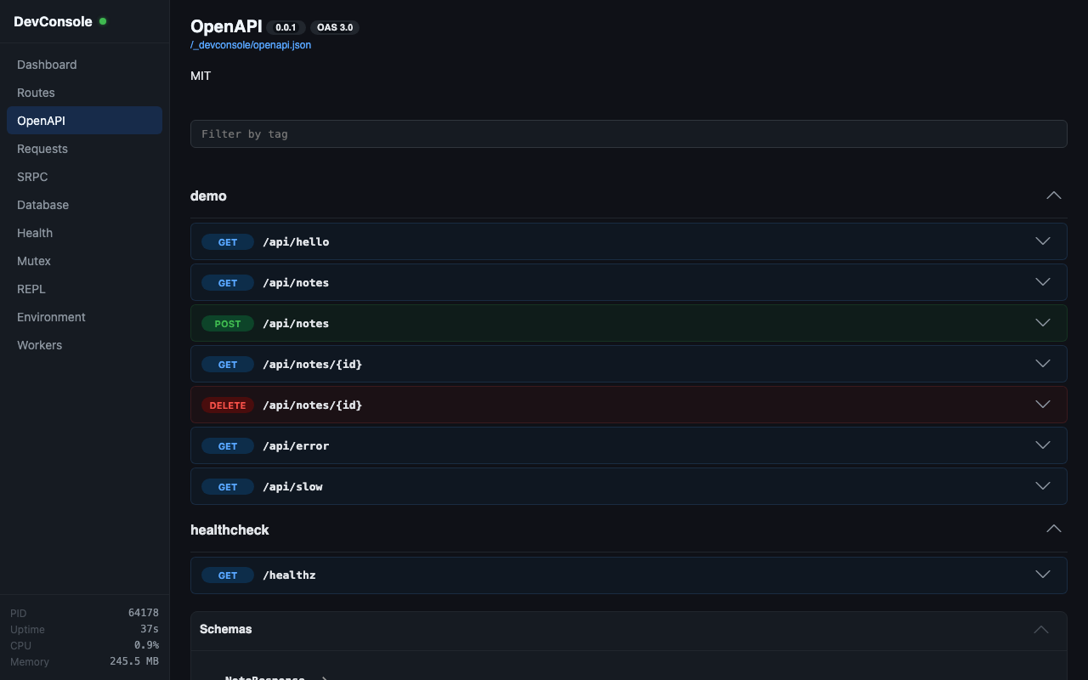The width and height of the screenshot is (1088, 680).
Task: Open Routes in the sidebar
Action: click(36, 93)
